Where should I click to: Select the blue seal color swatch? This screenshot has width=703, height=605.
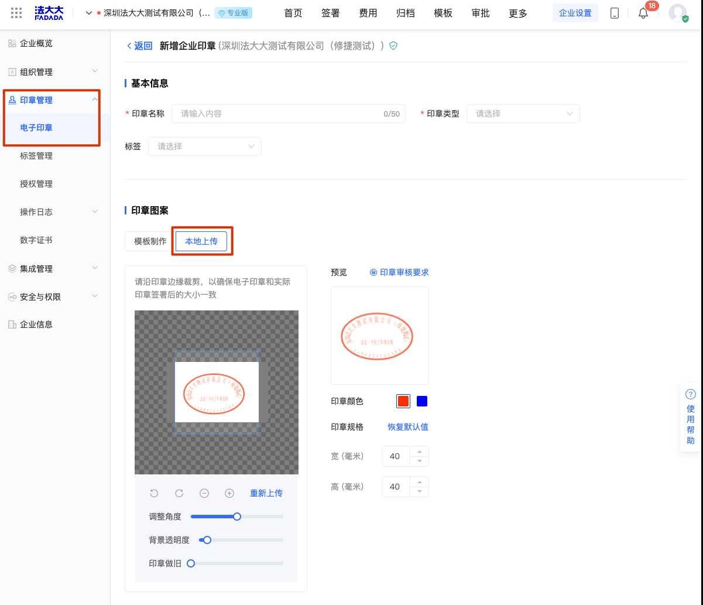tap(422, 401)
